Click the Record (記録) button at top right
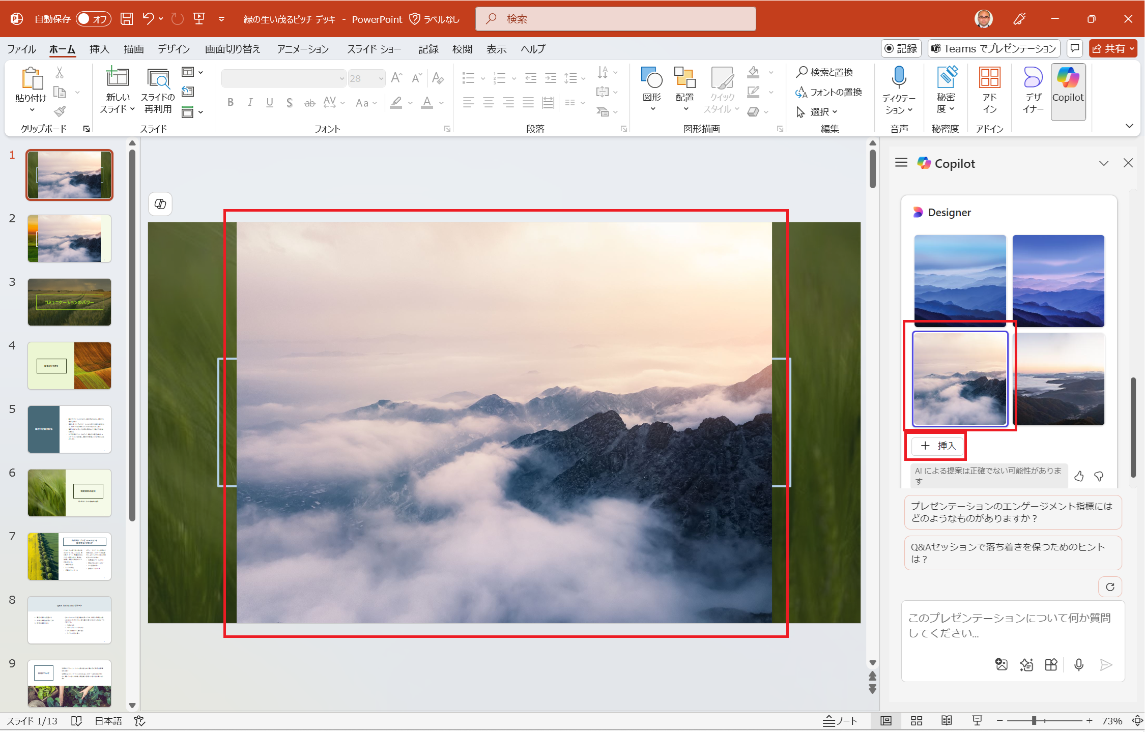Screen dimensions: 1145x732 pos(901,48)
